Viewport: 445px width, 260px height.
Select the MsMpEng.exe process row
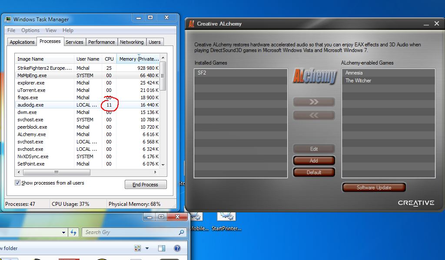87,75
